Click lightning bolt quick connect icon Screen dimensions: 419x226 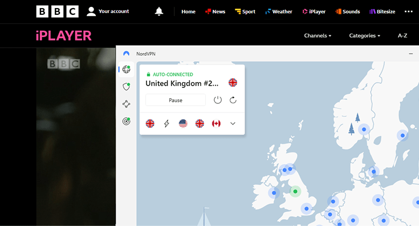pyautogui.click(x=166, y=123)
